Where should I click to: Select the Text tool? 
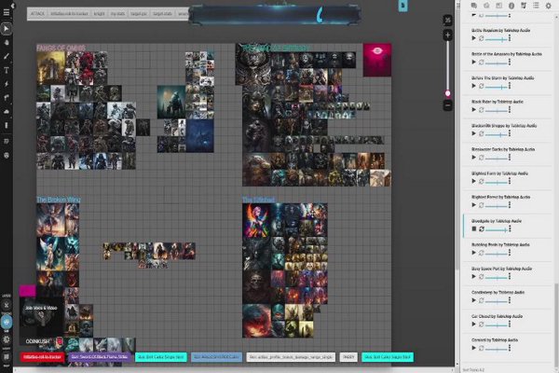(x=7, y=70)
